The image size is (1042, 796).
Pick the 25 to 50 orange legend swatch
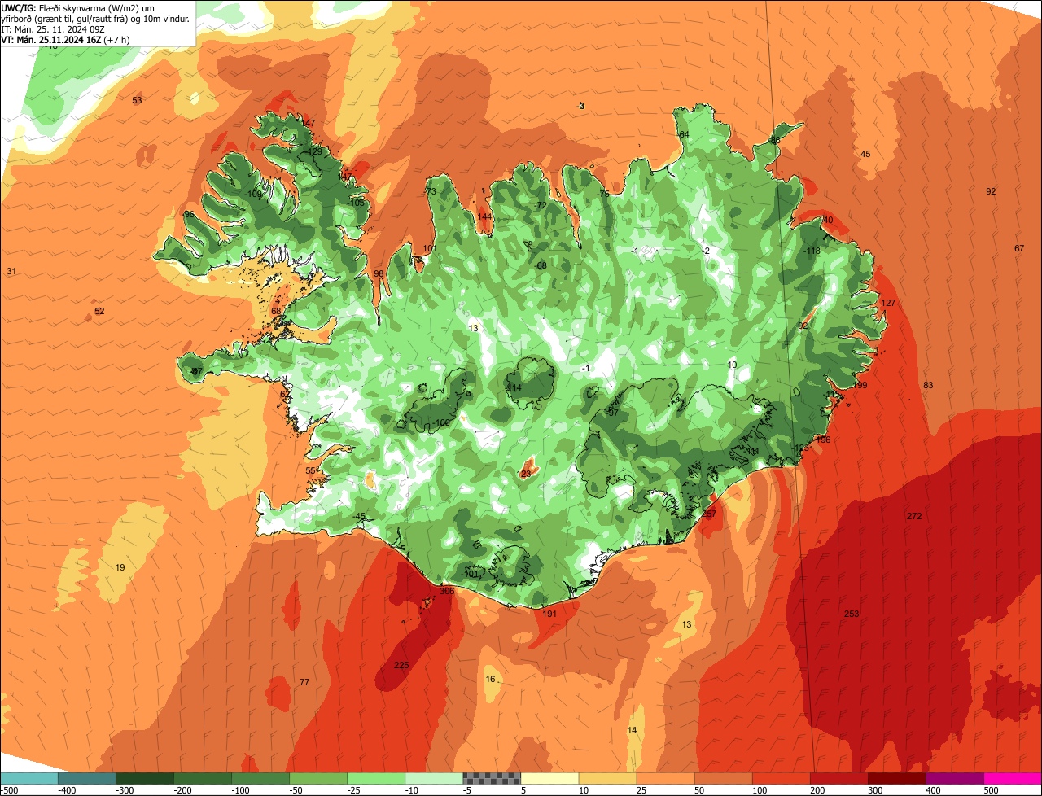point(665,778)
